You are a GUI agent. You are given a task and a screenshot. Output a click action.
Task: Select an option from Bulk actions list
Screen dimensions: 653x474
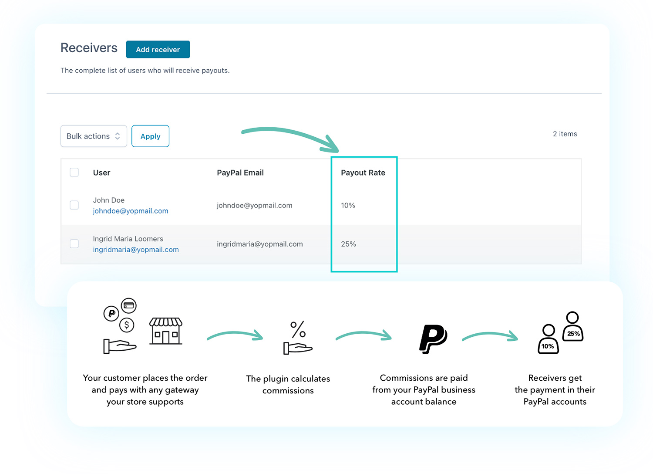[x=93, y=136]
